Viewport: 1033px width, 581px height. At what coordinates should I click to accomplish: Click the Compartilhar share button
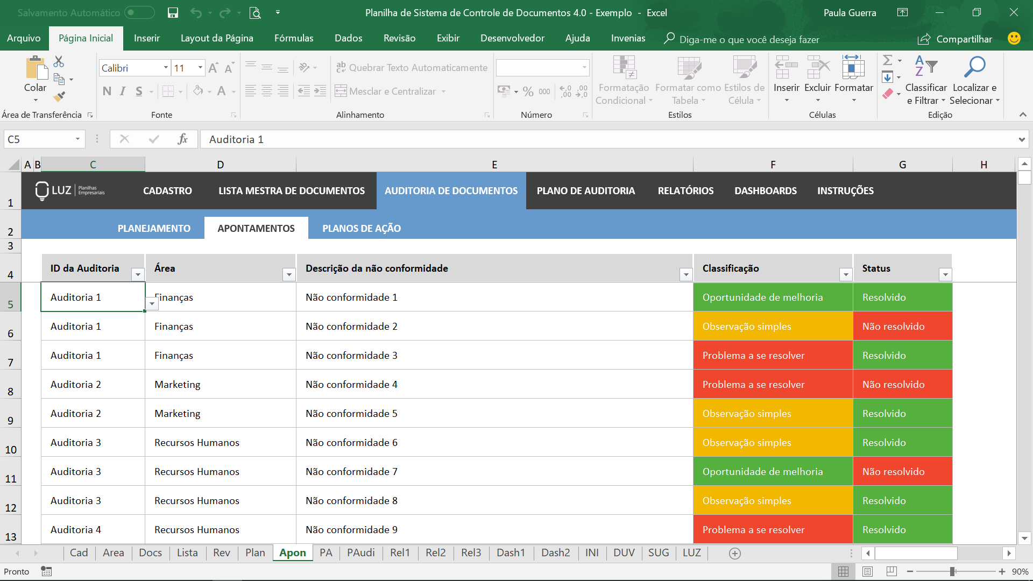tap(955, 39)
